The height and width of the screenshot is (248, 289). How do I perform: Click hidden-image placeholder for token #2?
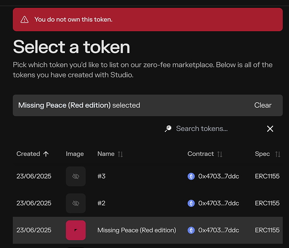point(76,203)
